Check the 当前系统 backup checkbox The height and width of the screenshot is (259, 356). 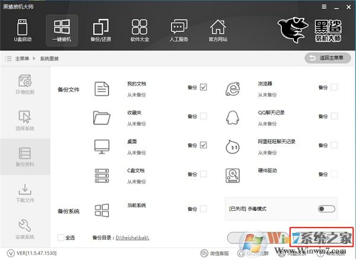pos(203,209)
